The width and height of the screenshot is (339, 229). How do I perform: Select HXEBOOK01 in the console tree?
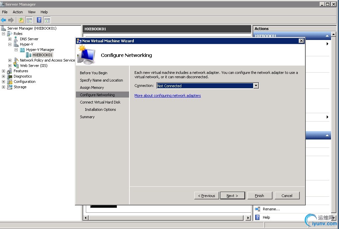[x=42, y=55]
